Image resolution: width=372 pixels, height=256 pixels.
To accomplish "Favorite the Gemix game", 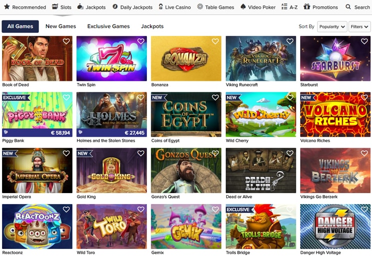I will point(215,209).
